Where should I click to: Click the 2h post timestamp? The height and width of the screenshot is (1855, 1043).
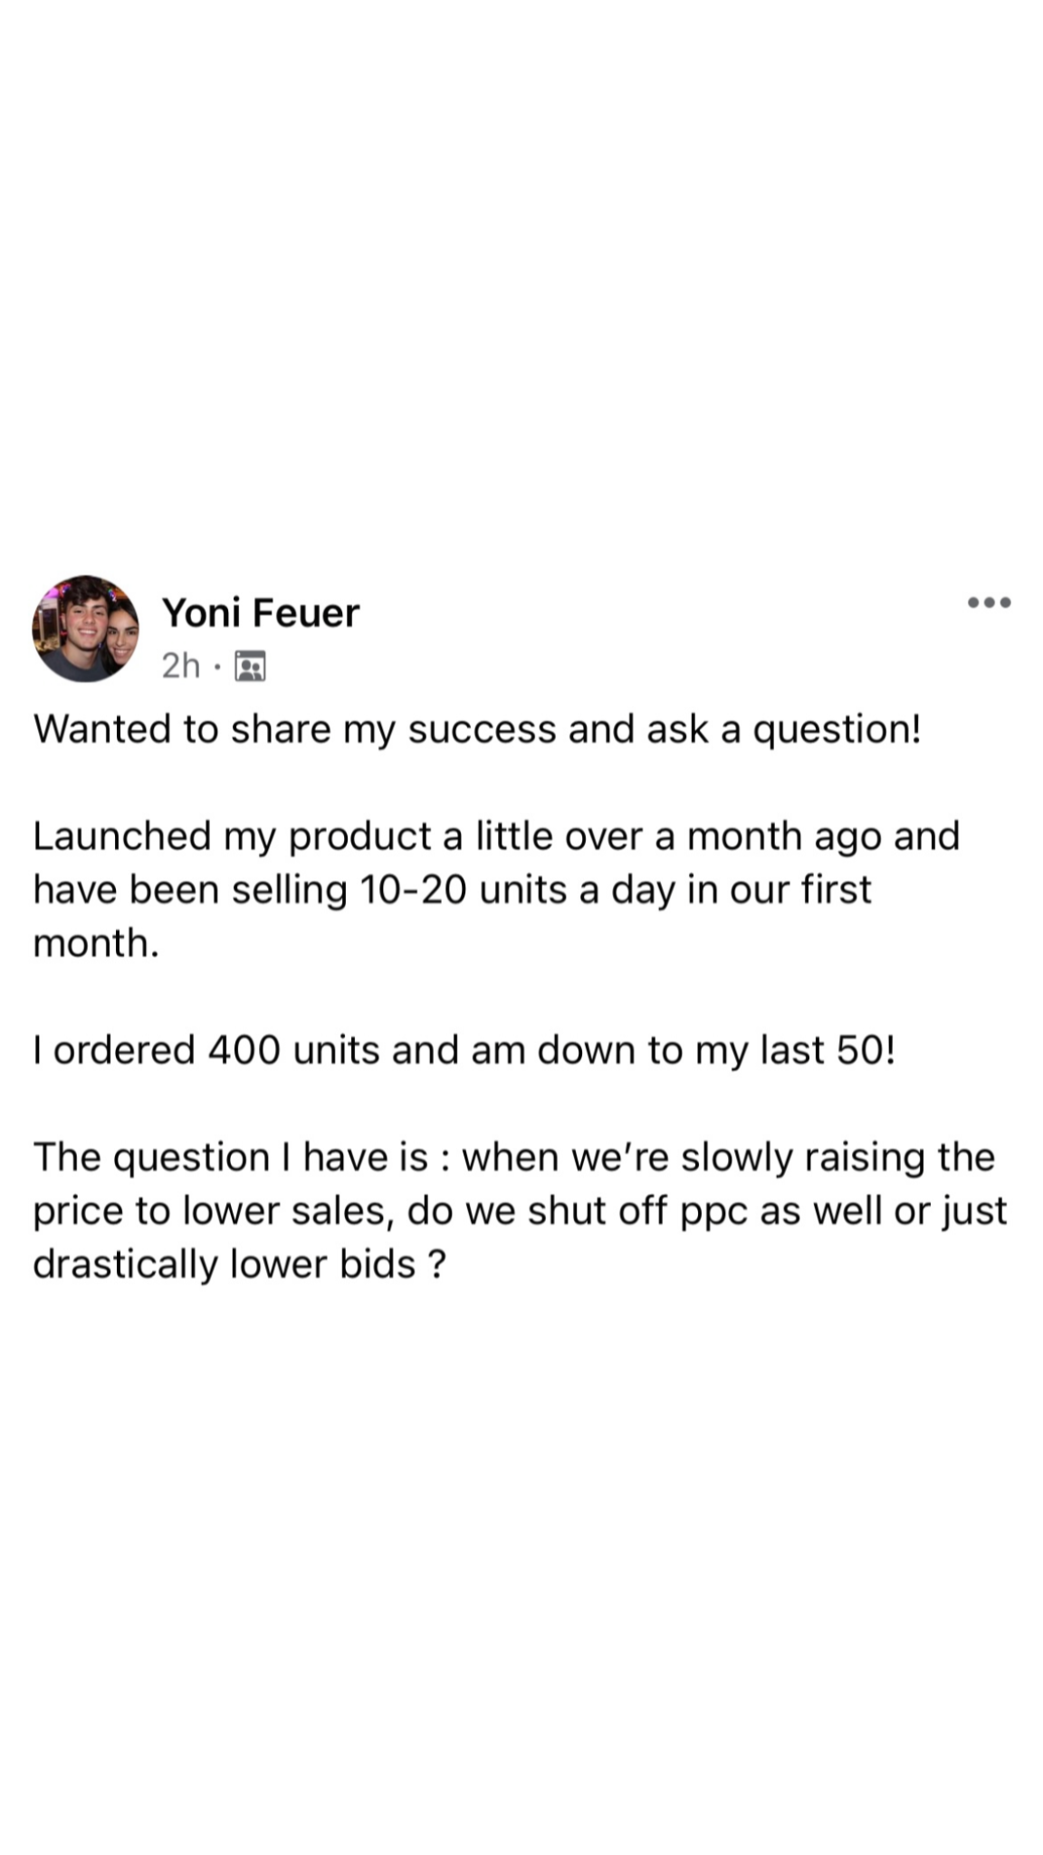[180, 667]
